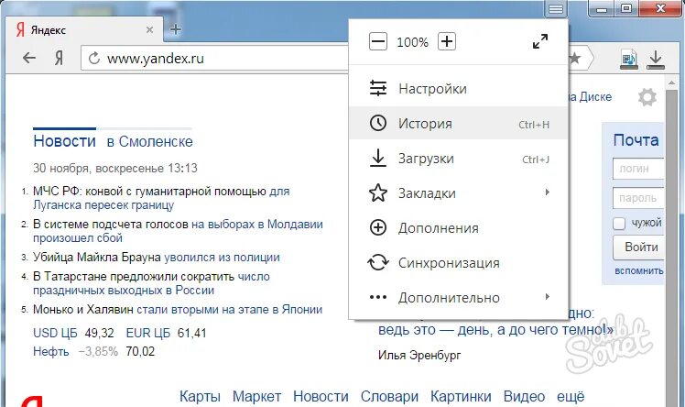Click the на Диске link

click(x=590, y=97)
